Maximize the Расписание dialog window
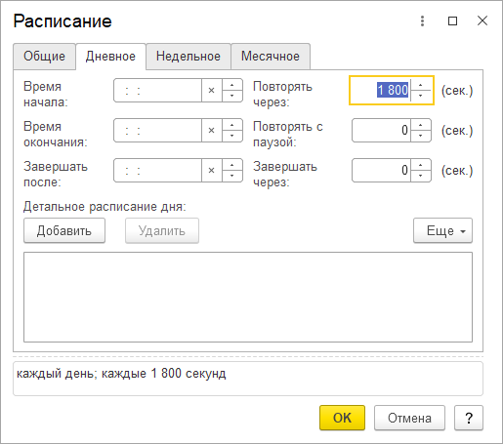503x444 pixels. 452,21
